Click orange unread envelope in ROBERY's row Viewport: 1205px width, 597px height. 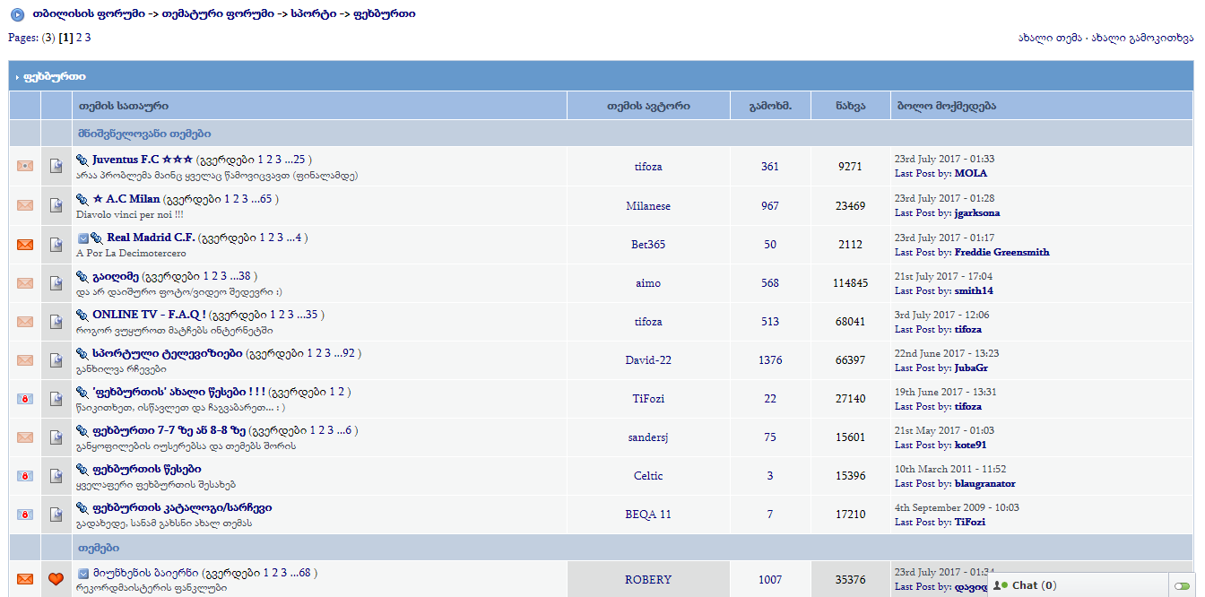tap(25, 580)
